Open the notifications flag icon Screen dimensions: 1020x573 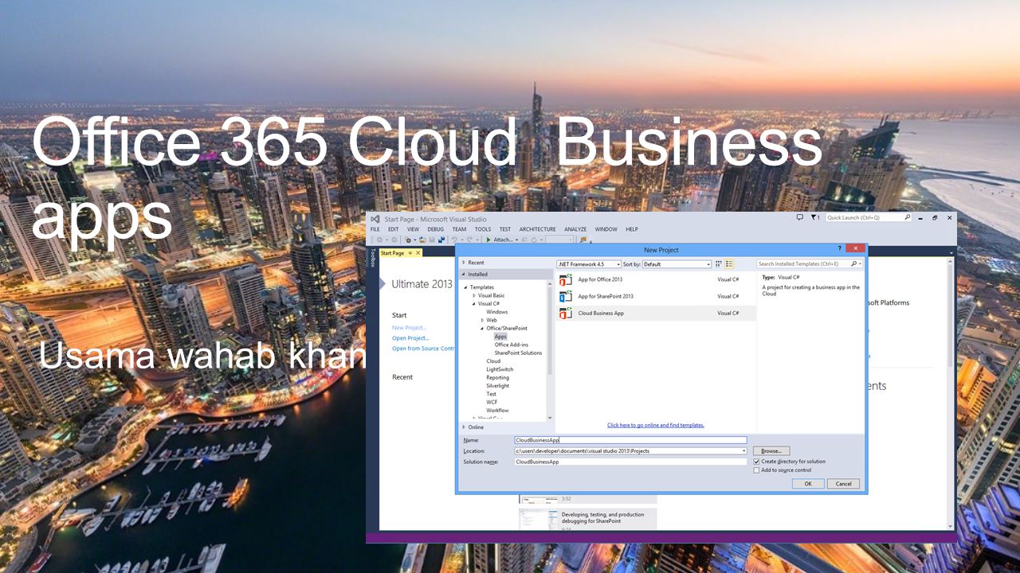point(814,217)
